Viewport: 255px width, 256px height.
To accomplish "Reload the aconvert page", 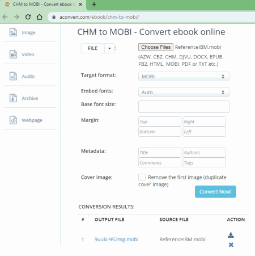I will tap(28, 17).
